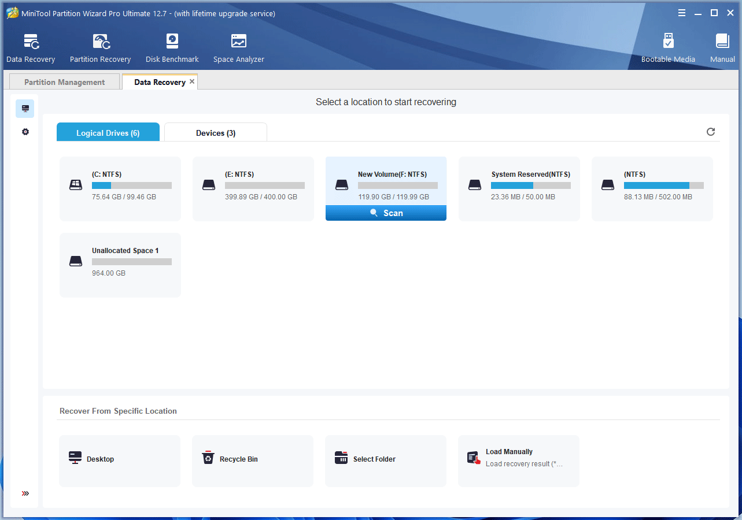Click the MiniTool app logo in title bar
Viewport: 742px width, 520px height.
(x=12, y=13)
